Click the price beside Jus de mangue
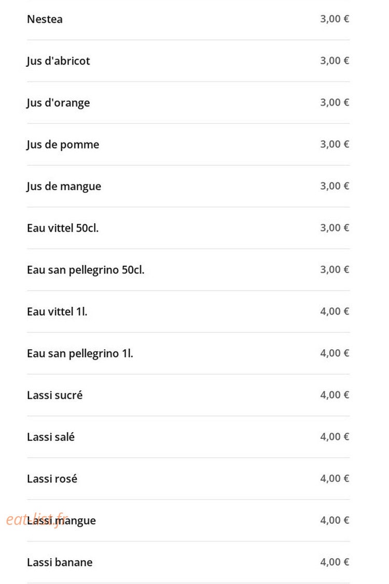Image resolution: width=389 pixels, height=584 pixels. click(x=335, y=186)
